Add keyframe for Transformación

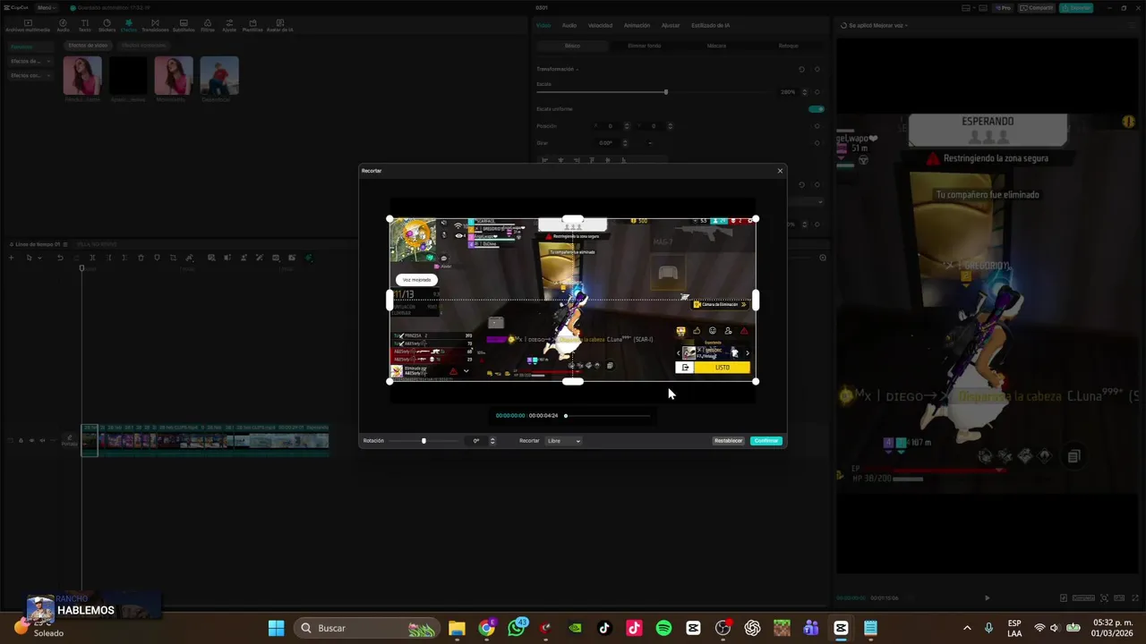point(817,69)
